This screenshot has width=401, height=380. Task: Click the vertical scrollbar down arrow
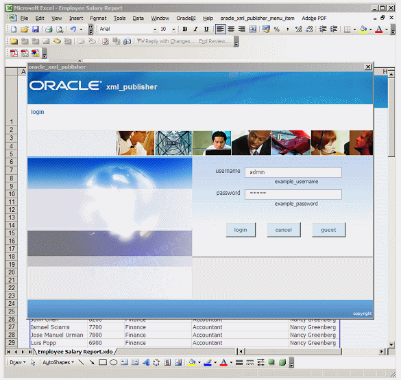pyautogui.click(x=391, y=344)
